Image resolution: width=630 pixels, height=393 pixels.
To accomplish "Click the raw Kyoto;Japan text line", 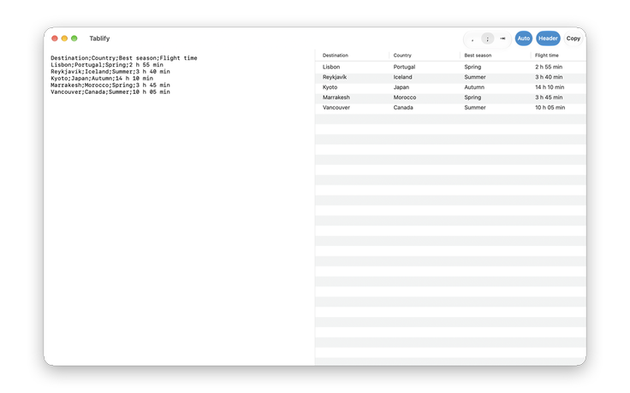I will (102, 79).
